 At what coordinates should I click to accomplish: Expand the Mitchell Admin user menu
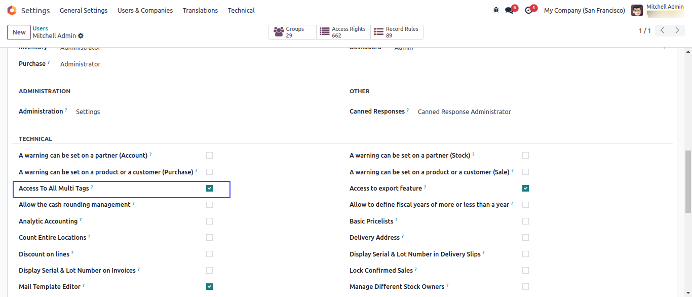[658, 10]
